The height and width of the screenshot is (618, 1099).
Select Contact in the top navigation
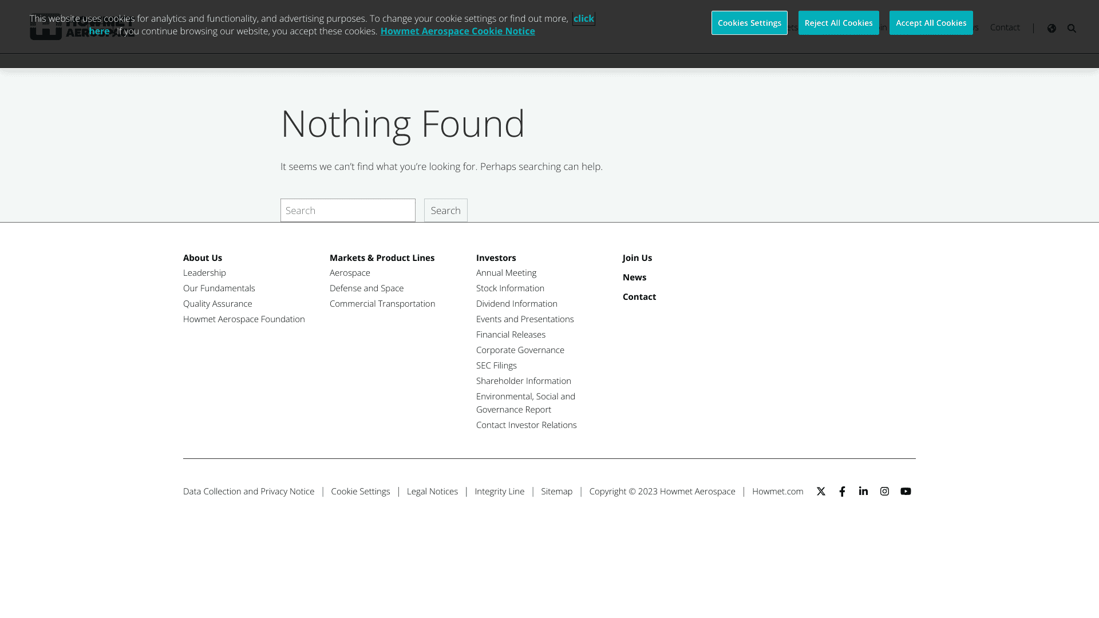pos(1005,27)
